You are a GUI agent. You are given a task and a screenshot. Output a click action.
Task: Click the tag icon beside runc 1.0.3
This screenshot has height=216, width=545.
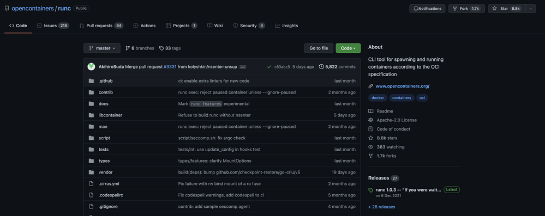tap(371, 190)
